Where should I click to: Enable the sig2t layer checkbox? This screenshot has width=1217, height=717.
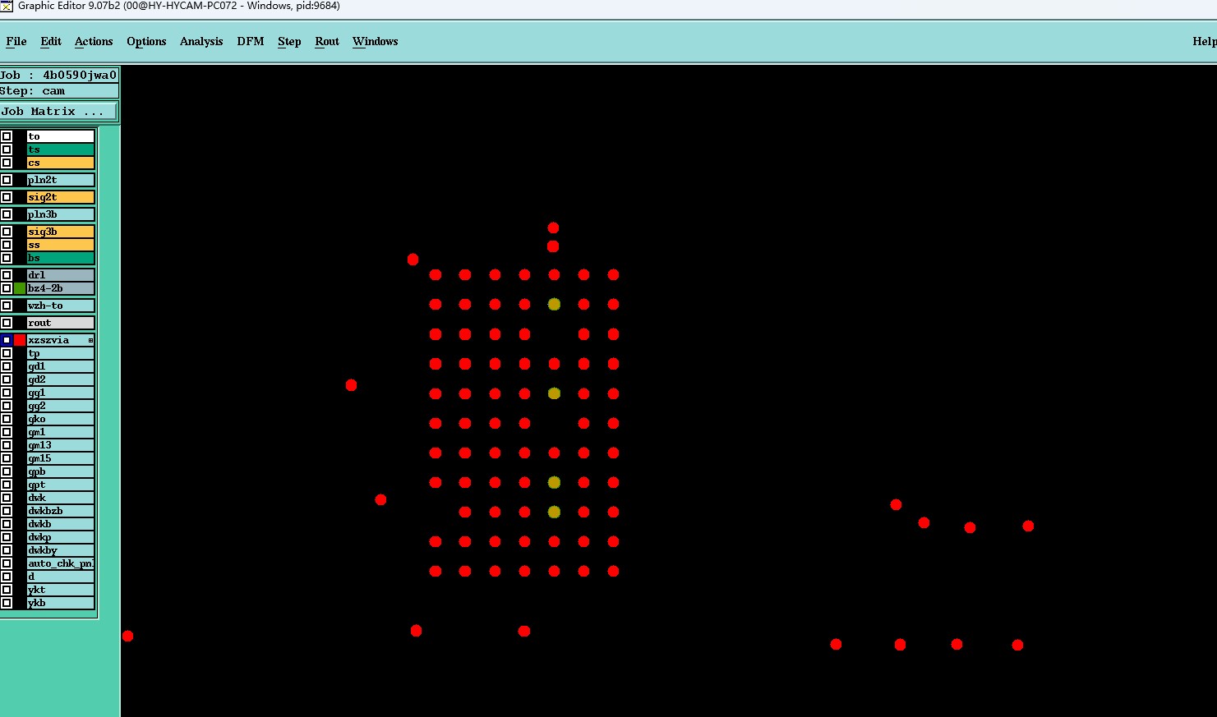tap(7, 197)
